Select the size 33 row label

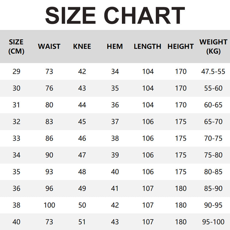[16, 138]
